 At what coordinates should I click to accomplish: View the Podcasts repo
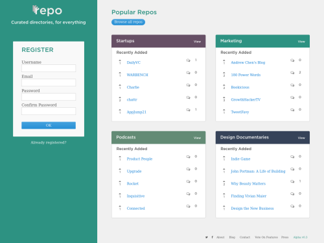pos(197,138)
